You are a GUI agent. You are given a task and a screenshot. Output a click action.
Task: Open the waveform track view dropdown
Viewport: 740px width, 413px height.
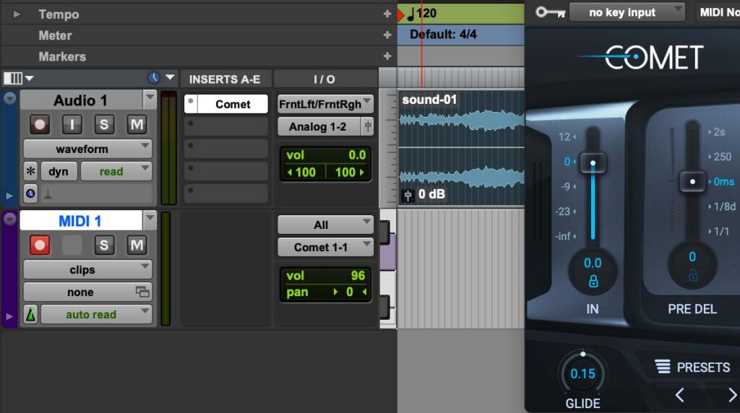pyautogui.click(x=87, y=149)
